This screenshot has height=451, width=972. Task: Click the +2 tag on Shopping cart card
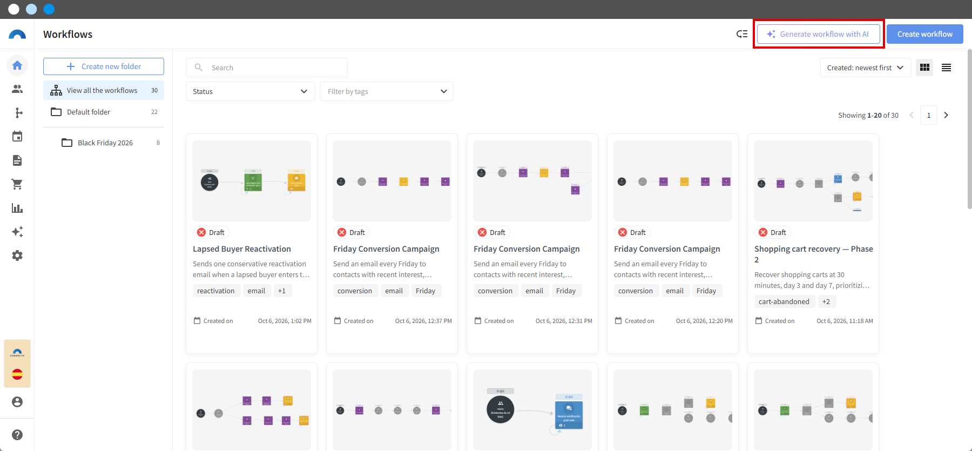(826, 301)
